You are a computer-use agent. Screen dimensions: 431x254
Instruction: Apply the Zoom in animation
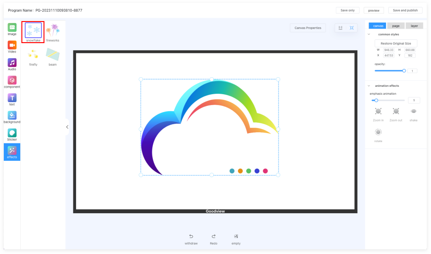pyautogui.click(x=378, y=111)
